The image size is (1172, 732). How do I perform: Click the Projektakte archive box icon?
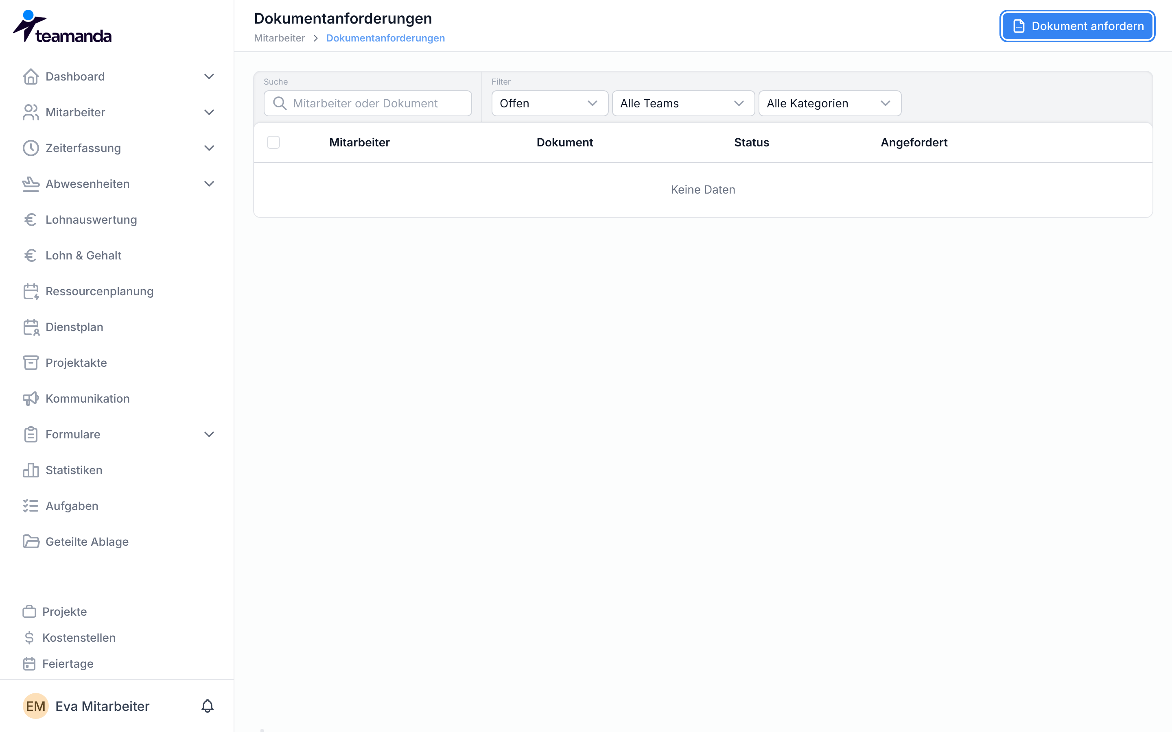[x=31, y=363]
